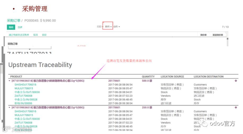Open SHISHOU1706016 in the first group
Viewport: 243px width, 134px height.
[25, 85]
